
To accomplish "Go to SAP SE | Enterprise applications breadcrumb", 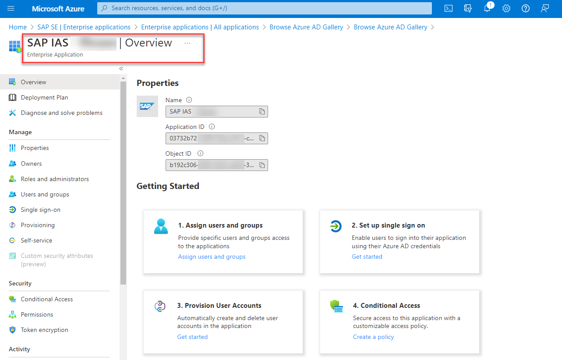I will click(x=84, y=27).
